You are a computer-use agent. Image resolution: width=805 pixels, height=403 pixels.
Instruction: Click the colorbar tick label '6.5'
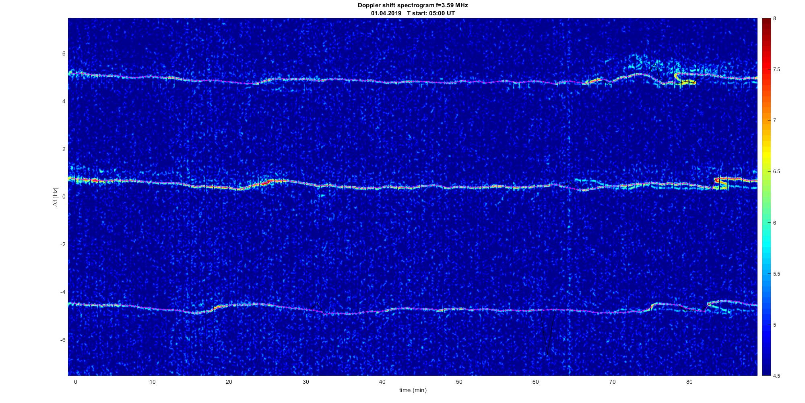tap(777, 172)
